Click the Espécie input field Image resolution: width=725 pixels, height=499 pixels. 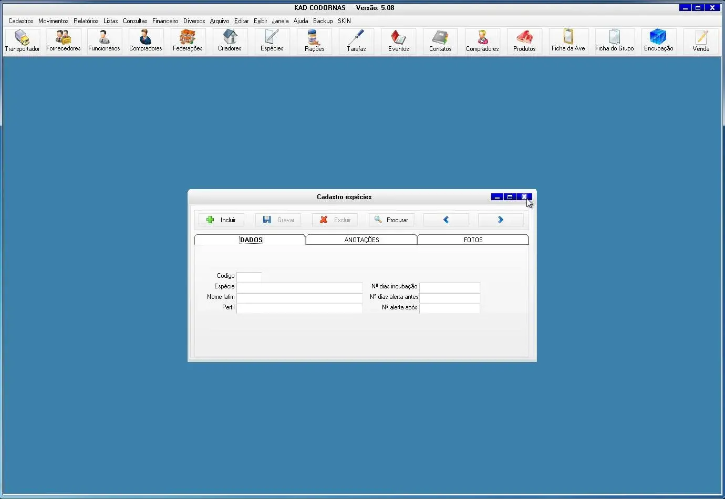coord(299,287)
